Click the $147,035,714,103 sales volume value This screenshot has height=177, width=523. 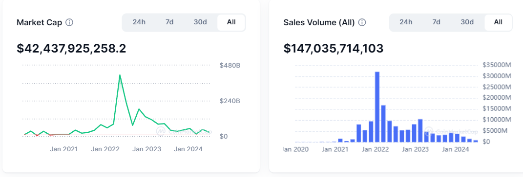pos(334,49)
